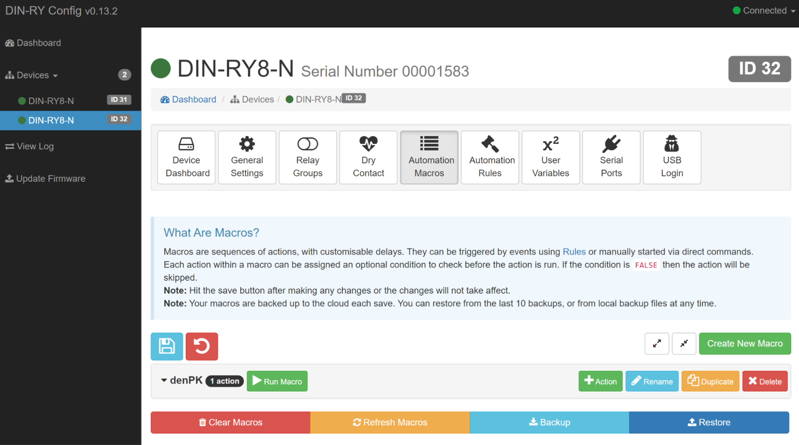Go to General Settings tab
Screen dimensions: 799x445
[247, 157]
